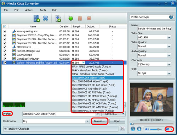Open the log icon in status bar

pos(122,129)
